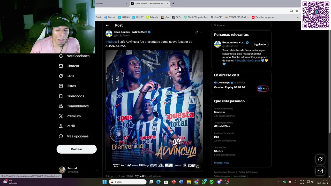
Task: Open Ovacion Replay 09.01.26 live space
Action: point(229,87)
